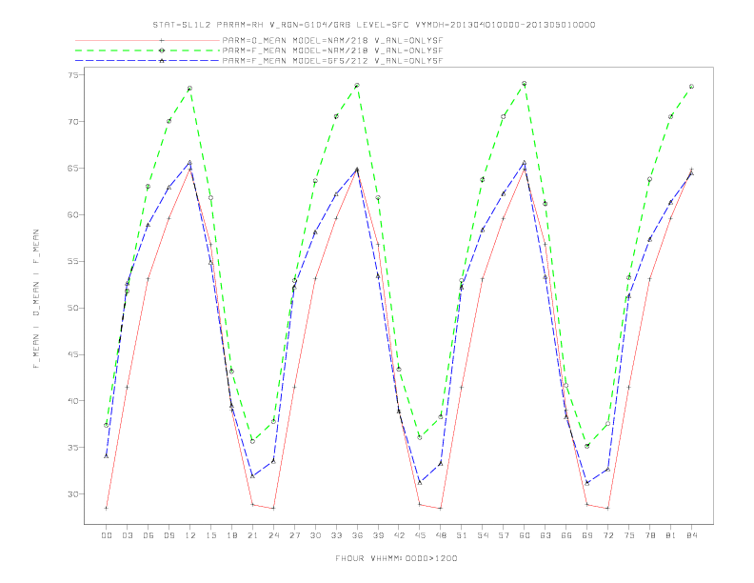
Task: Click the chart title starting with STAT=SL1L2
Action: tap(374, 25)
